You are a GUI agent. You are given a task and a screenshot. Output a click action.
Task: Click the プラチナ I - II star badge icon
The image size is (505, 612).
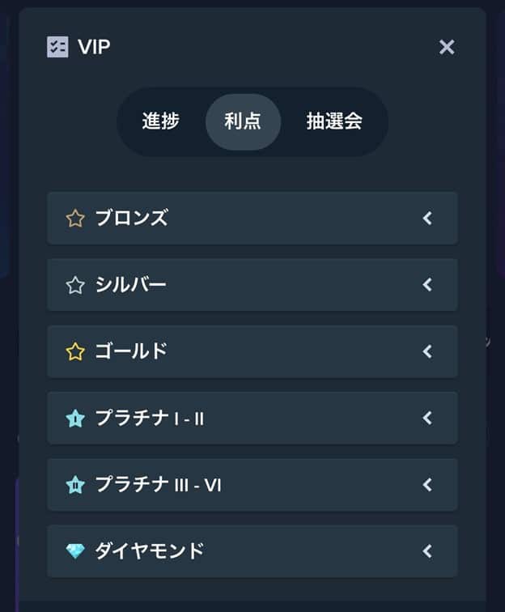coord(75,419)
